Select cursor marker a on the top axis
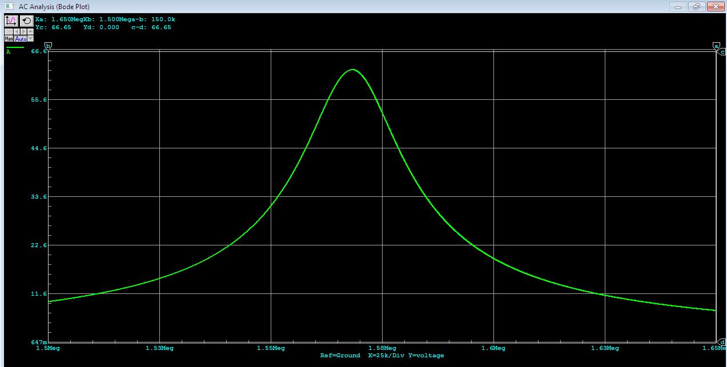The image size is (727, 367). [x=716, y=46]
